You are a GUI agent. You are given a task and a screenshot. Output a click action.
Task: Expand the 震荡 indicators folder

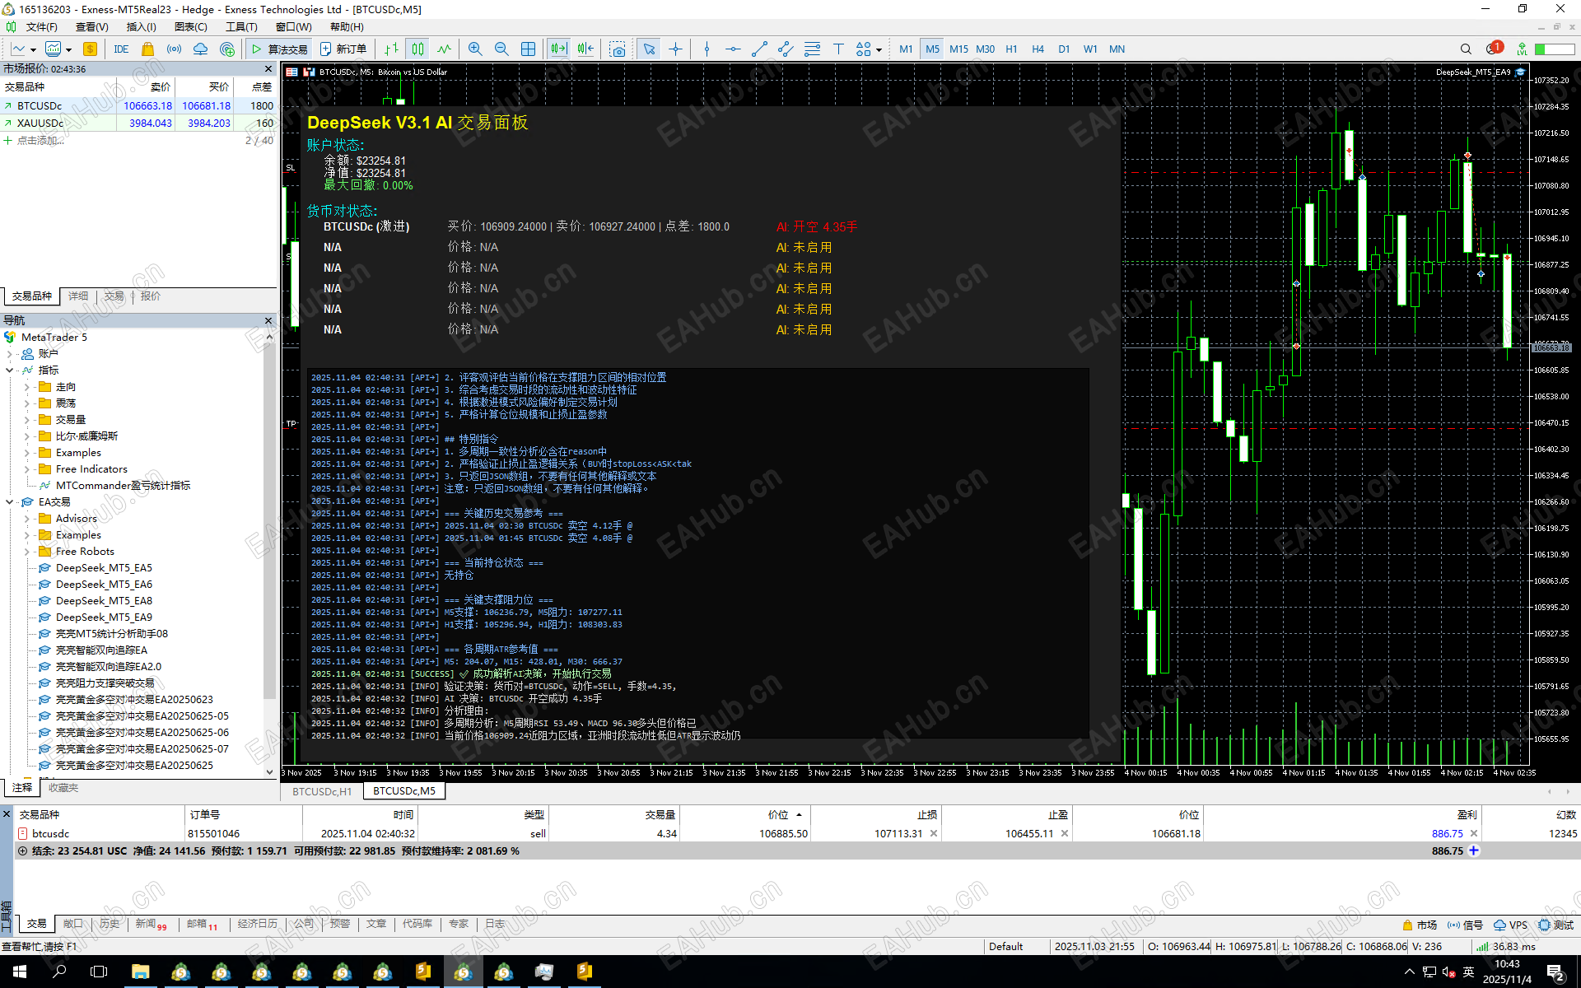point(27,403)
